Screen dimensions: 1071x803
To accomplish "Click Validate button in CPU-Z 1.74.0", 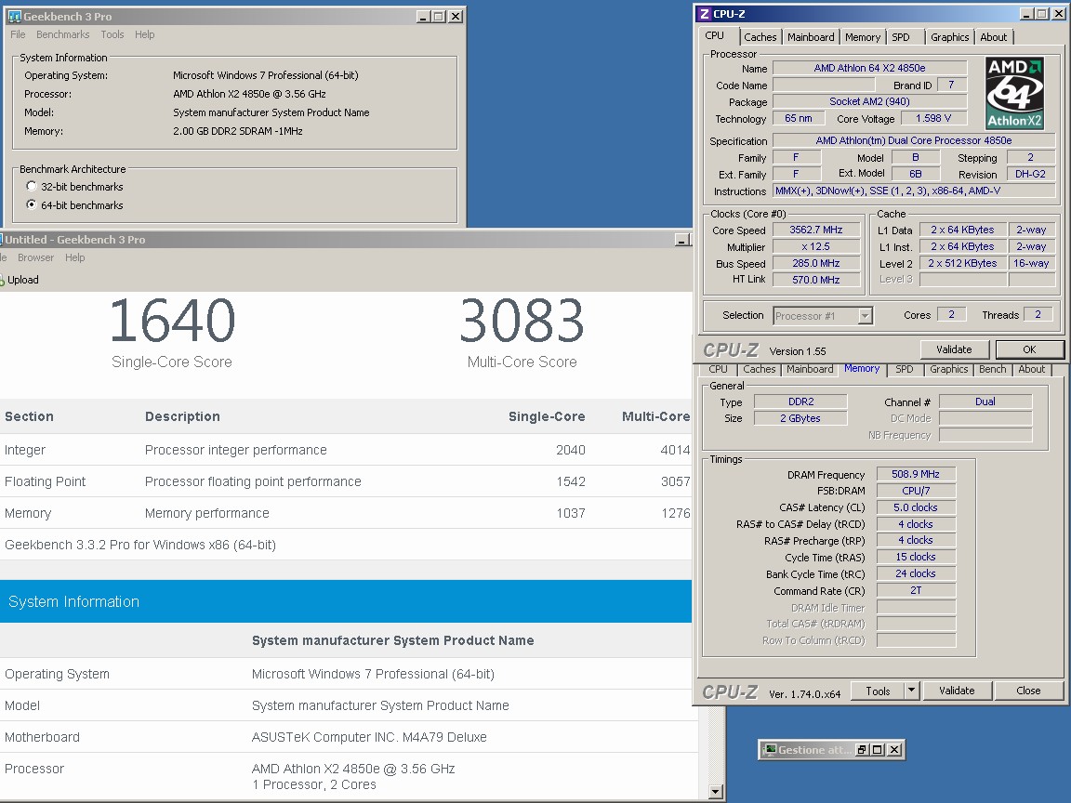I will click(957, 691).
